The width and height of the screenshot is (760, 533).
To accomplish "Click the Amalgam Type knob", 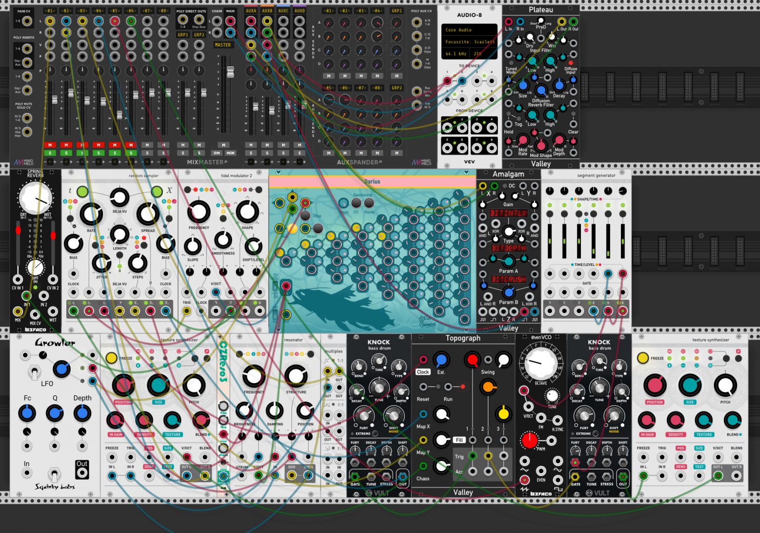I will click(x=509, y=232).
